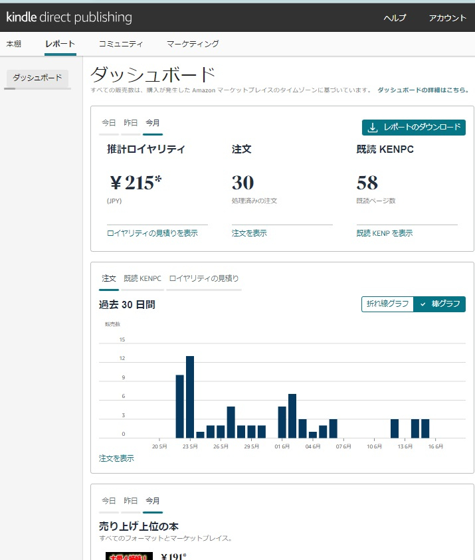Click the 既読 KENP を表示 link
475x560 pixels.
point(384,233)
